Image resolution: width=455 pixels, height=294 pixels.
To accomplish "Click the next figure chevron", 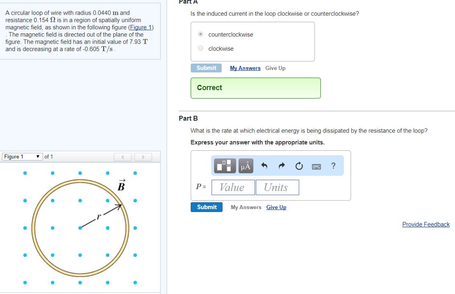I will click(142, 157).
